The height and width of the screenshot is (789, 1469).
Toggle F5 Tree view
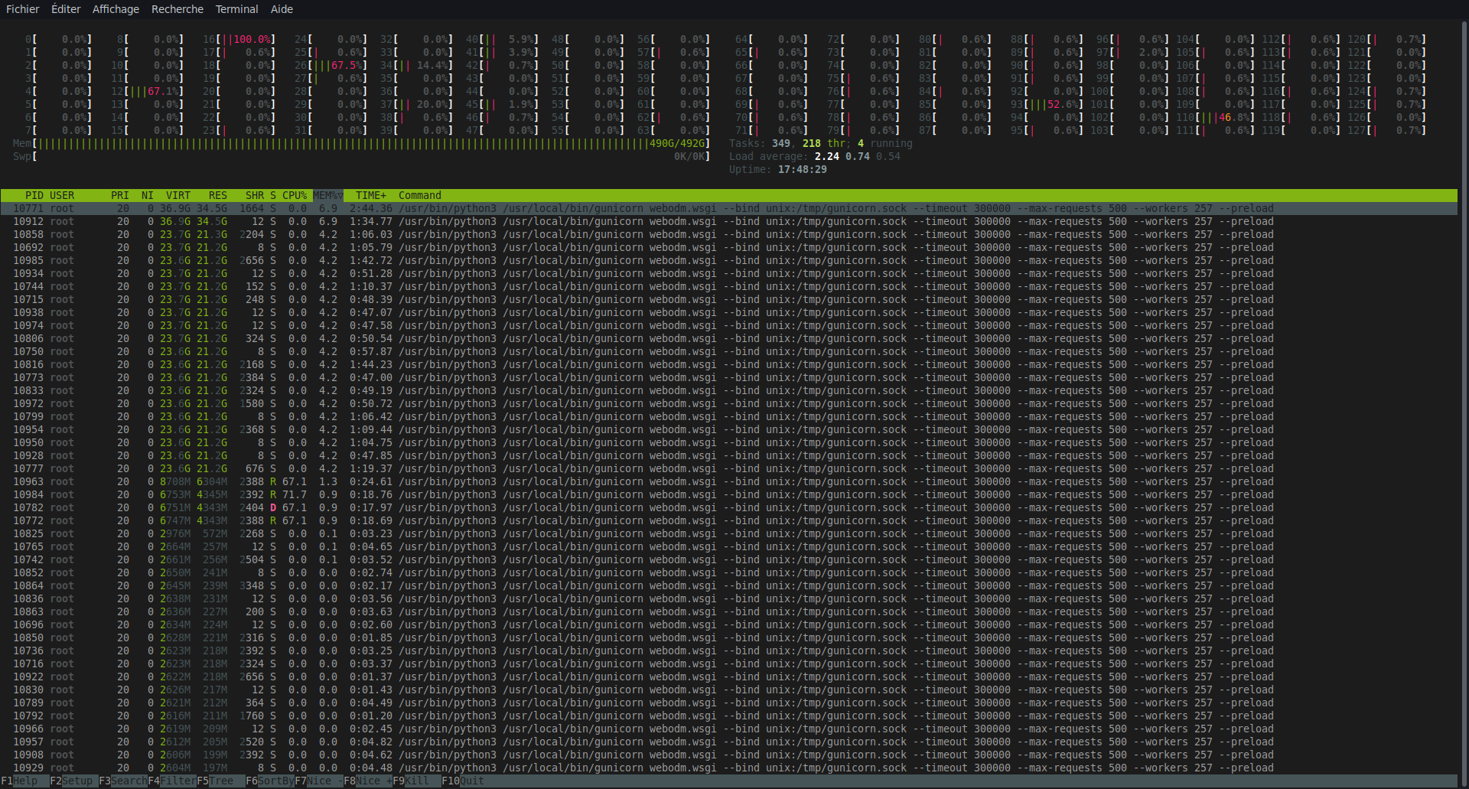tap(220, 781)
